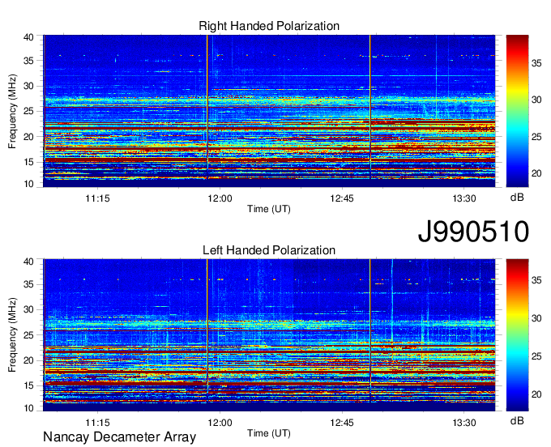Click the 40 MHz tick label on the top plot
This screenshot has width=551, height=447.
[x=28, y=37]
